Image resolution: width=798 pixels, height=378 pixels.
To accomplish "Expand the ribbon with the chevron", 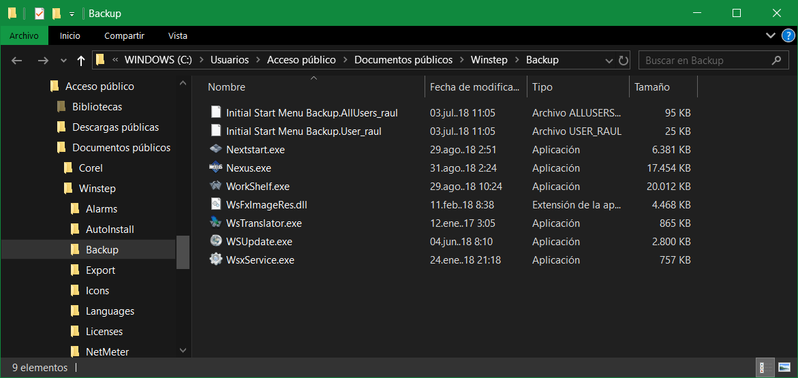I will (x=770, y=35).
